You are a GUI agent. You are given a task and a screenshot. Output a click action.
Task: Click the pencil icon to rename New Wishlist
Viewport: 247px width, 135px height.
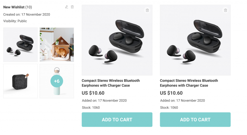pos(67,7)
